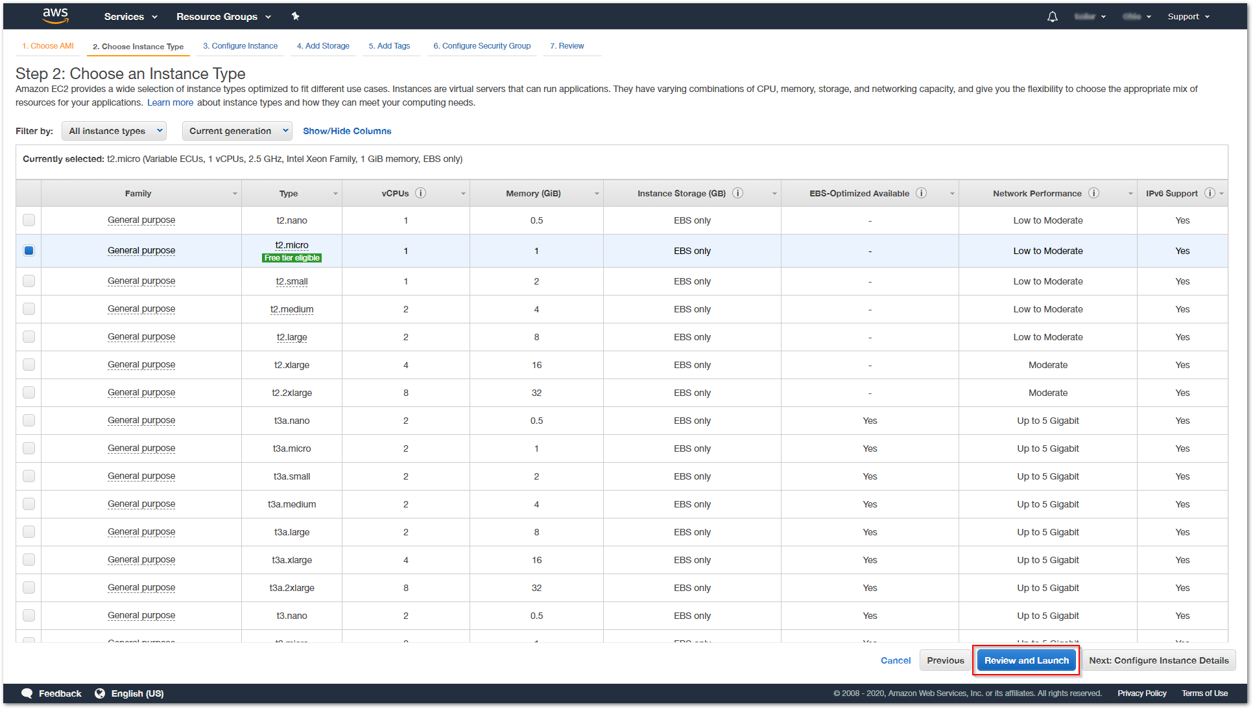Image resolution: width=1253 pixels, height=709 pixels.
Task: Select the t2.medium instance checkbox
Action: pyautogui.click(x=29, y=309)
